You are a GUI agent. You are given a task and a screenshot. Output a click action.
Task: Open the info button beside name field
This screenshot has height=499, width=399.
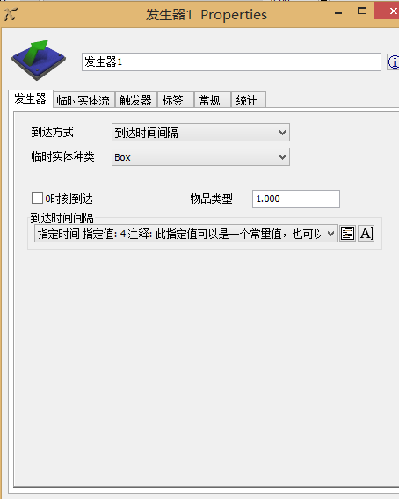click(x=394, y=62)
